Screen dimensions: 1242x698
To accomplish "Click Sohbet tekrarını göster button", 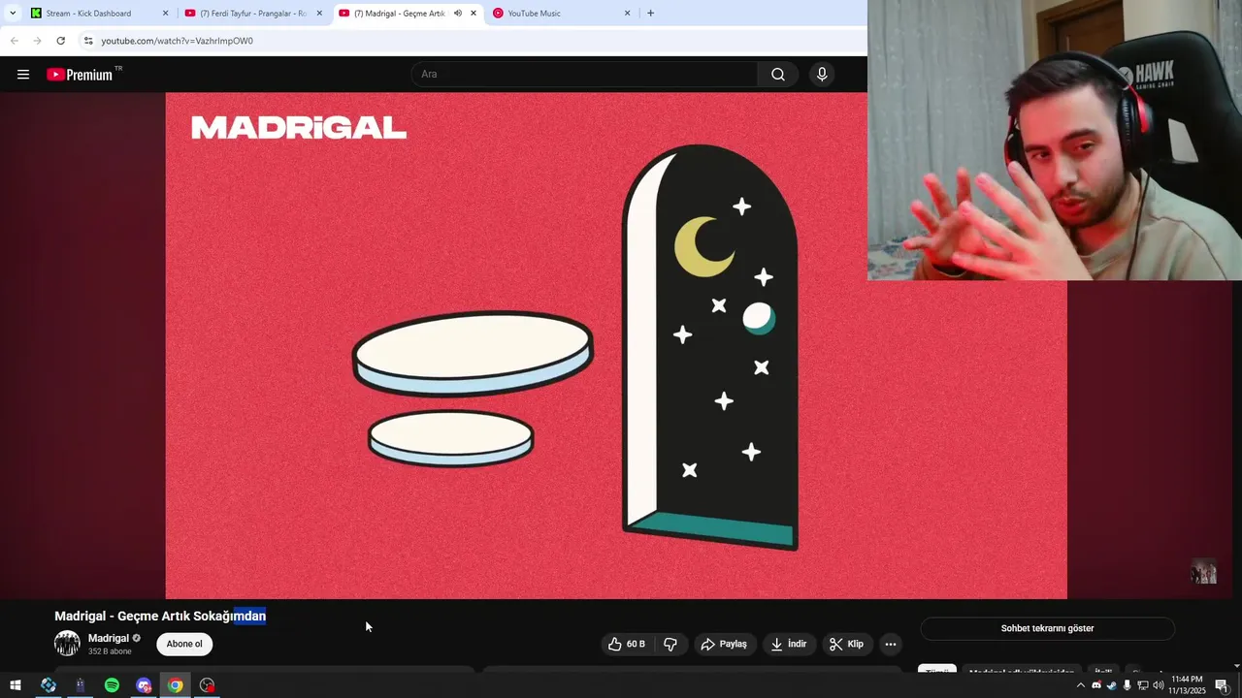I will (1047, 628).
